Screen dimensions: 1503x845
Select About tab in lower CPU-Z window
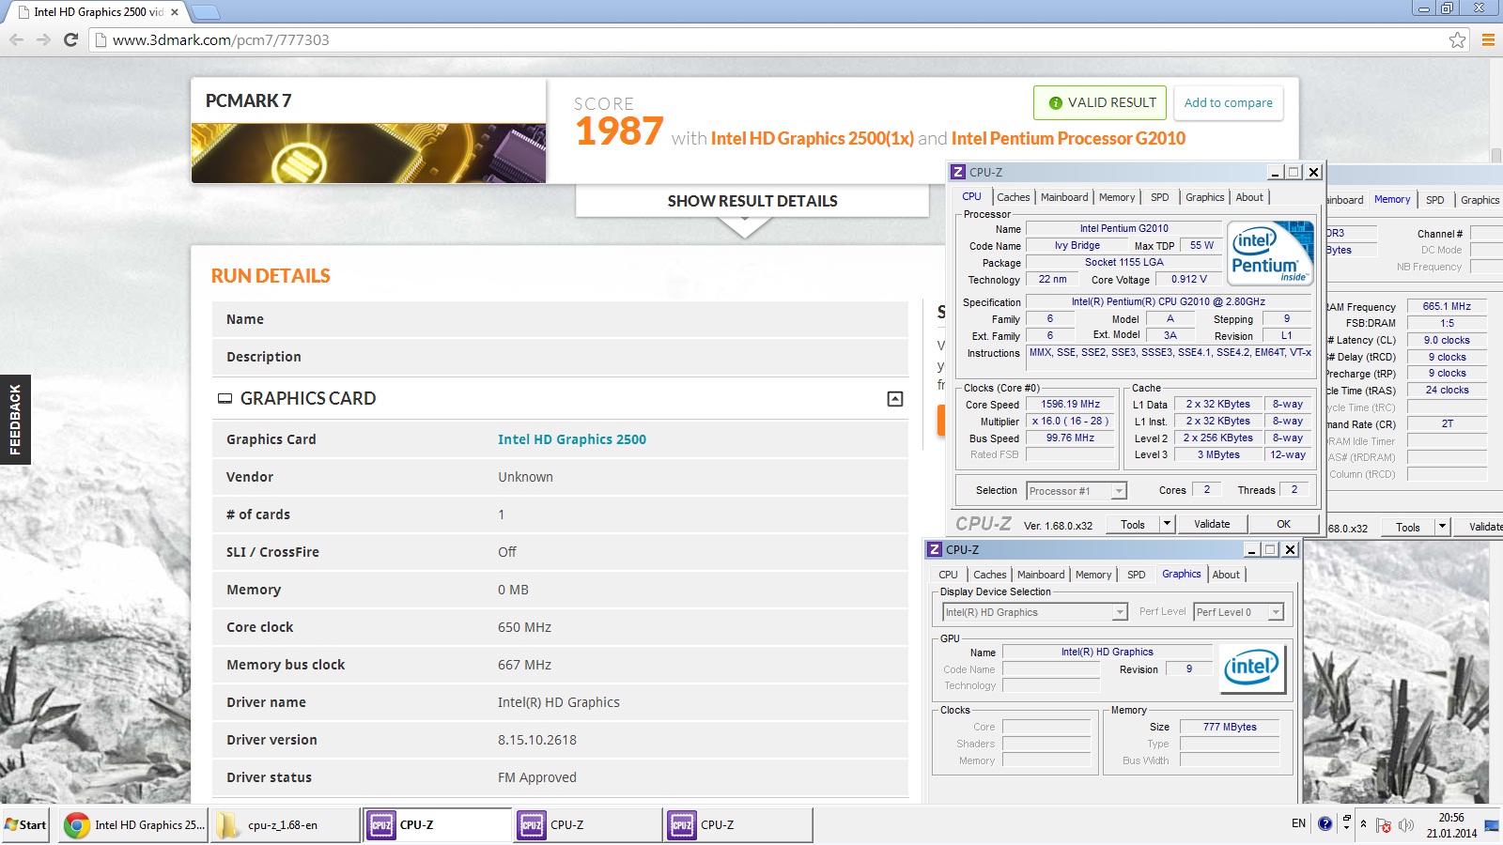[x=1226, y=575]
